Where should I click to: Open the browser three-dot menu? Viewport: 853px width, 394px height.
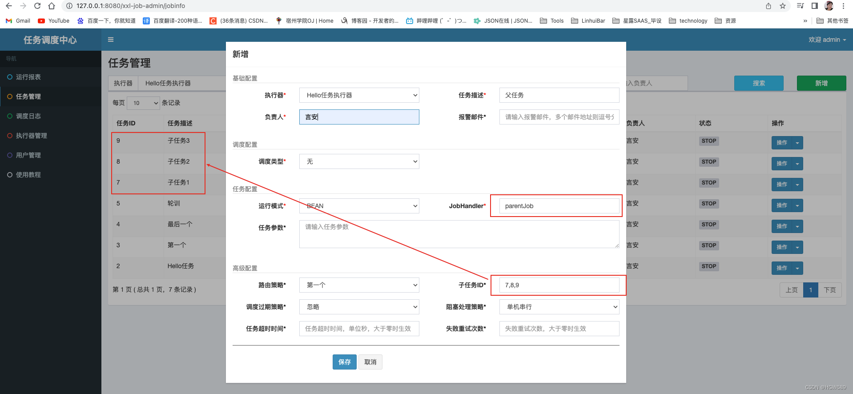pyautogui.click(x=843, y=6)
